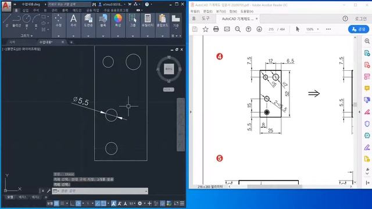Click the AutoCAD application menu logo
Viewport: 372px width, 209px height.
coord(6,6)
